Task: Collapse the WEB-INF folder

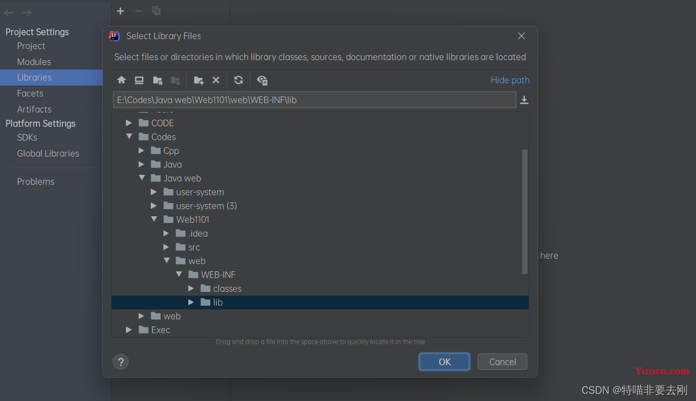Action: click(179, 275)
